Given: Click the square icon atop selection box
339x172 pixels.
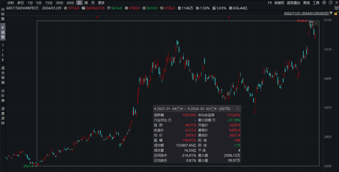Looking at the screenshot, I should [x=311, y=24].
